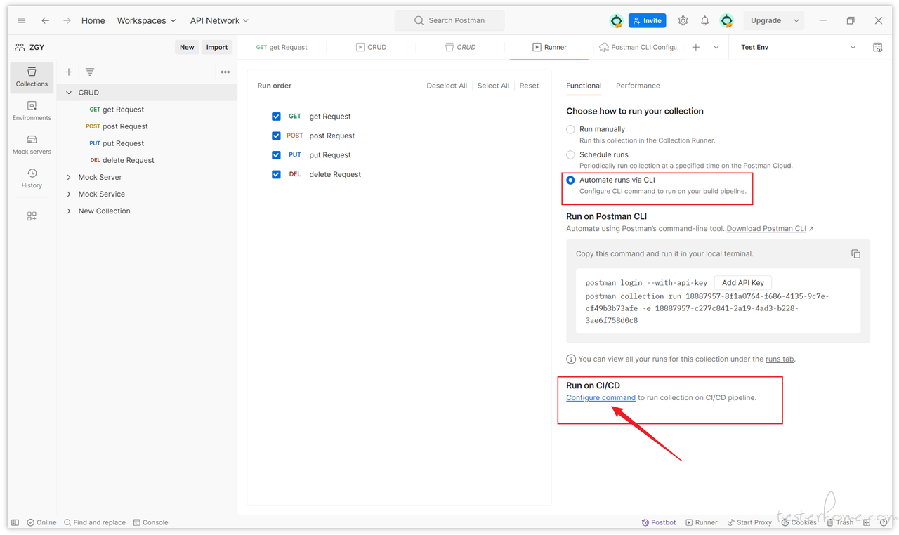
Task: Open Download Postman CLI link
Action: [x=766, y=229]
